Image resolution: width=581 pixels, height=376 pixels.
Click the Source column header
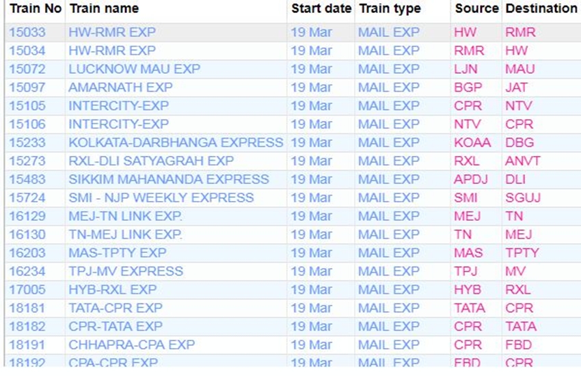[x=476, y=9]
